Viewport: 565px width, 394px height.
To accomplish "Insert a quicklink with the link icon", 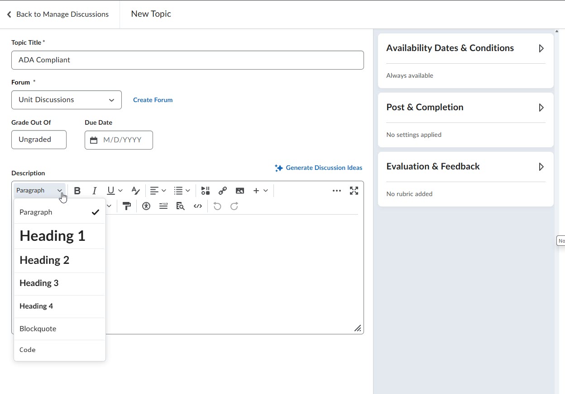I will pos(223,190).
